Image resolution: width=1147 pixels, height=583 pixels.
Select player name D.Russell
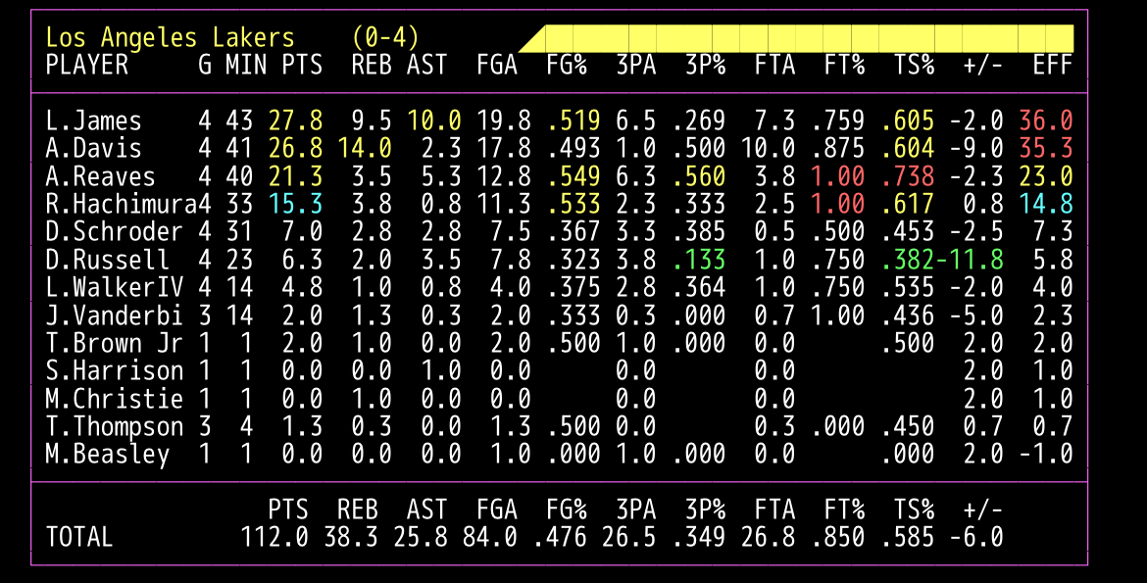click(x=108, y=259)
